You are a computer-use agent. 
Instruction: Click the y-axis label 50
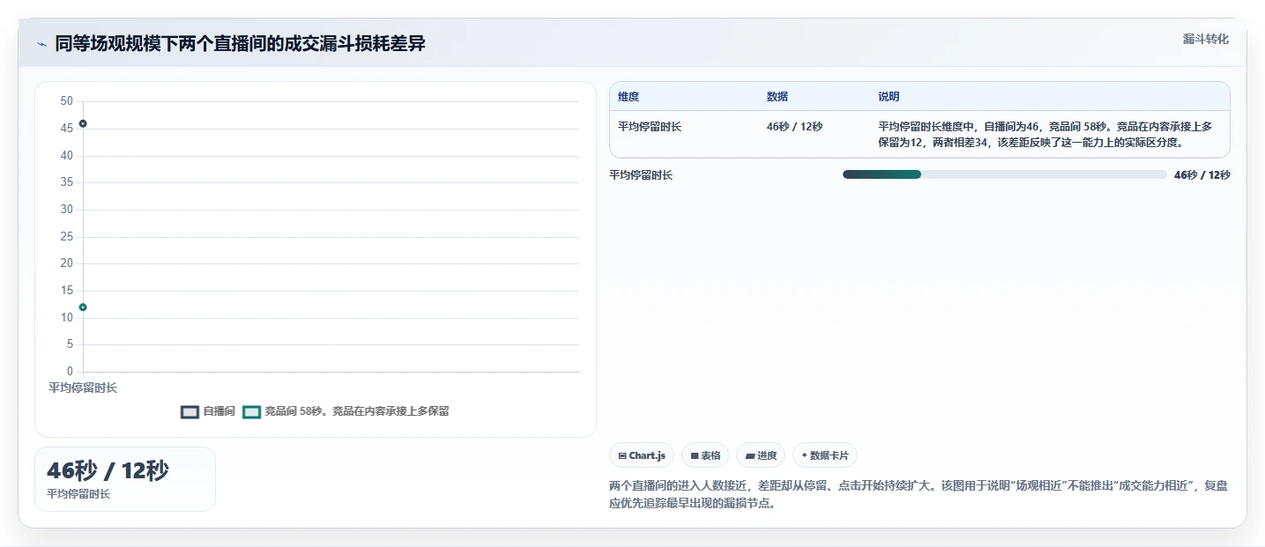tap(67, 101)
